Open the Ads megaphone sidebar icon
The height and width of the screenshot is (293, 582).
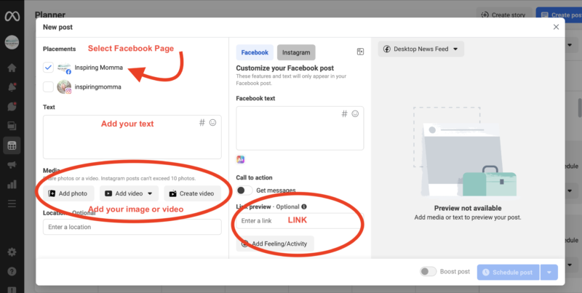12,164
